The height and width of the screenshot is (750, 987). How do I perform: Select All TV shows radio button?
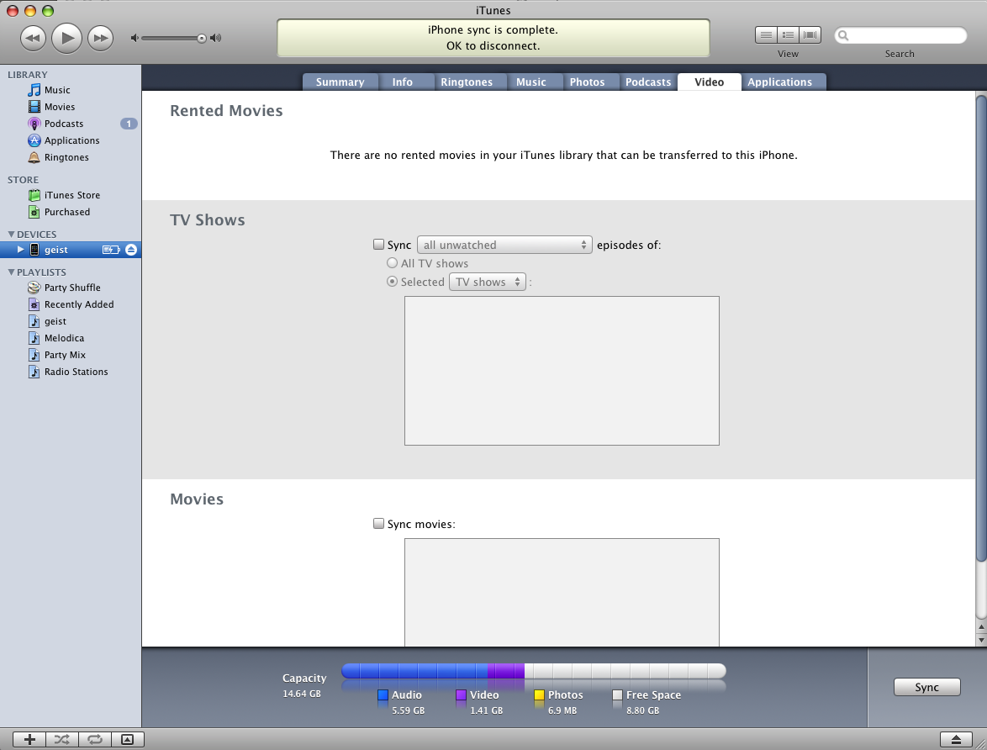[392, 263]
